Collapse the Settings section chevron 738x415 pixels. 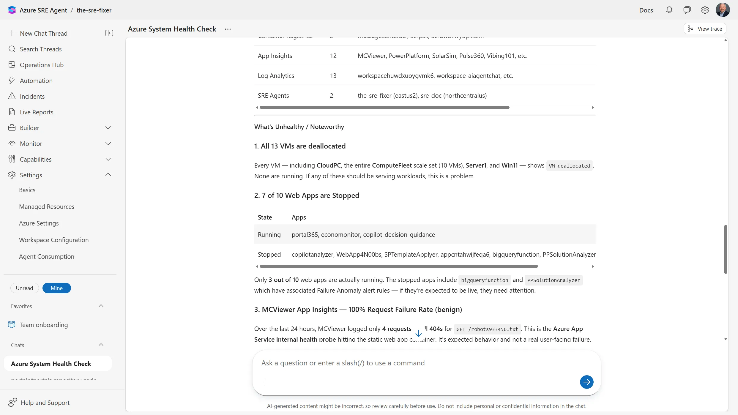[108, 175]
